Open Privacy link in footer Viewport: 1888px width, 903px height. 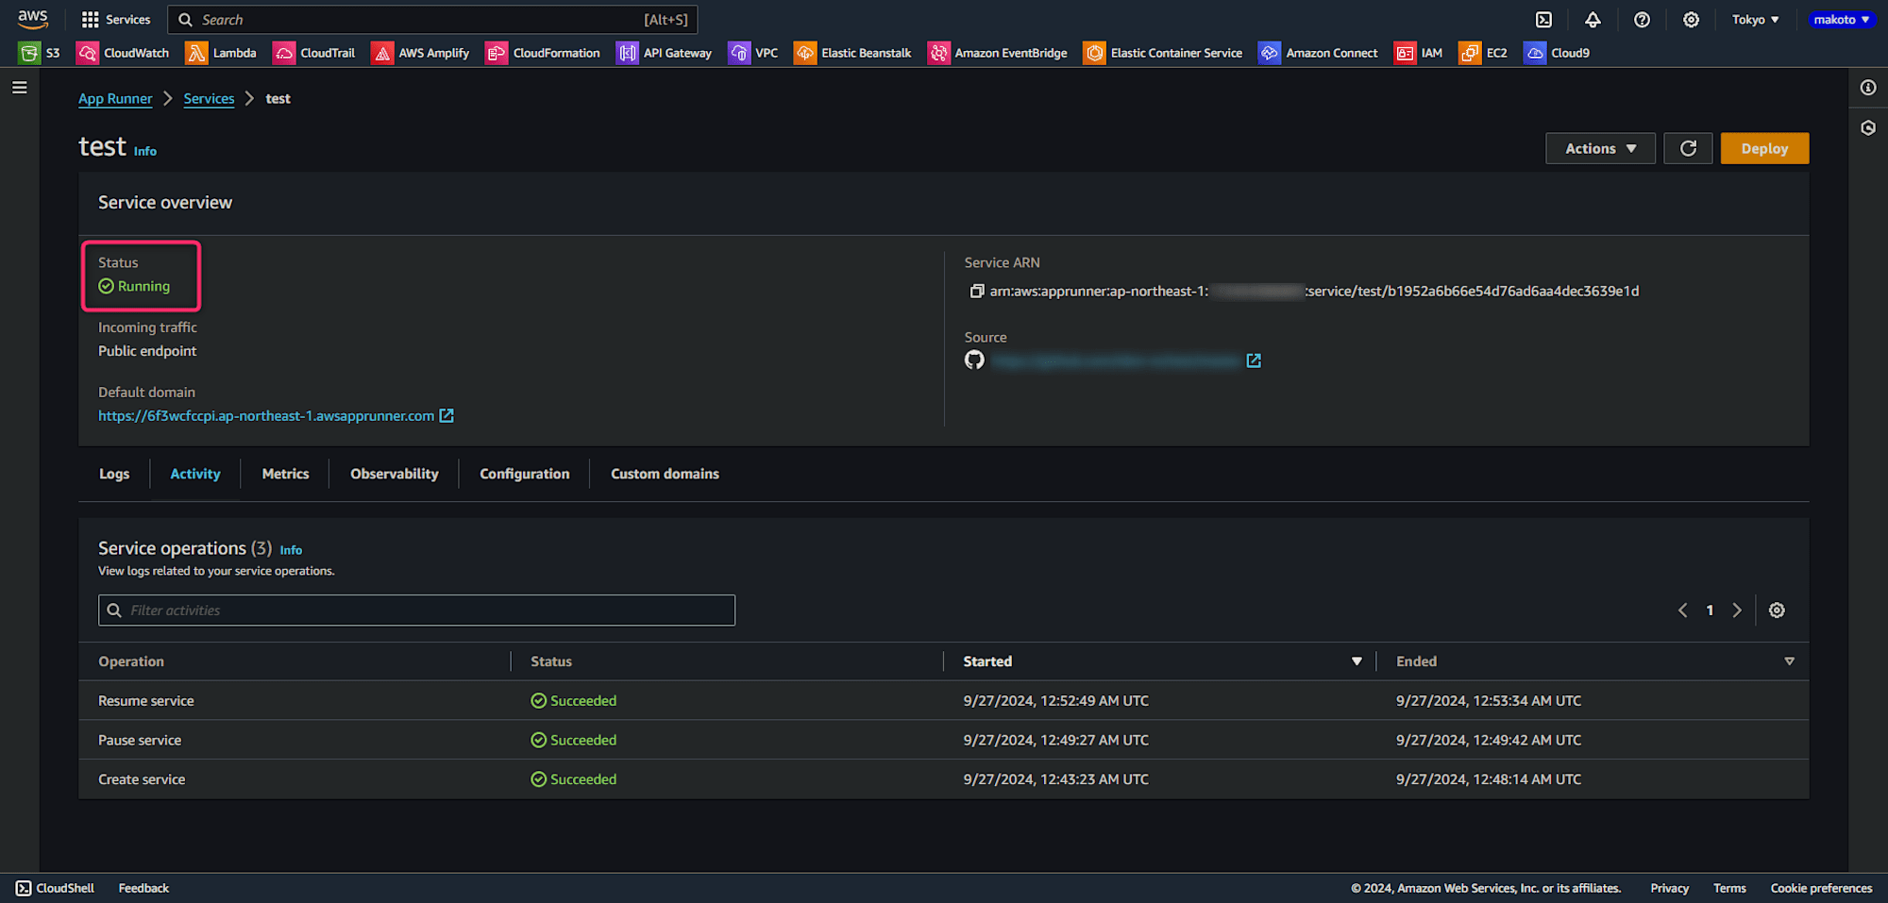pyautogui.click(x=1669, y=888)
